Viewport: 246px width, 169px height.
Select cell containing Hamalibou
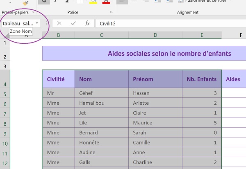[x=102, y=103]
